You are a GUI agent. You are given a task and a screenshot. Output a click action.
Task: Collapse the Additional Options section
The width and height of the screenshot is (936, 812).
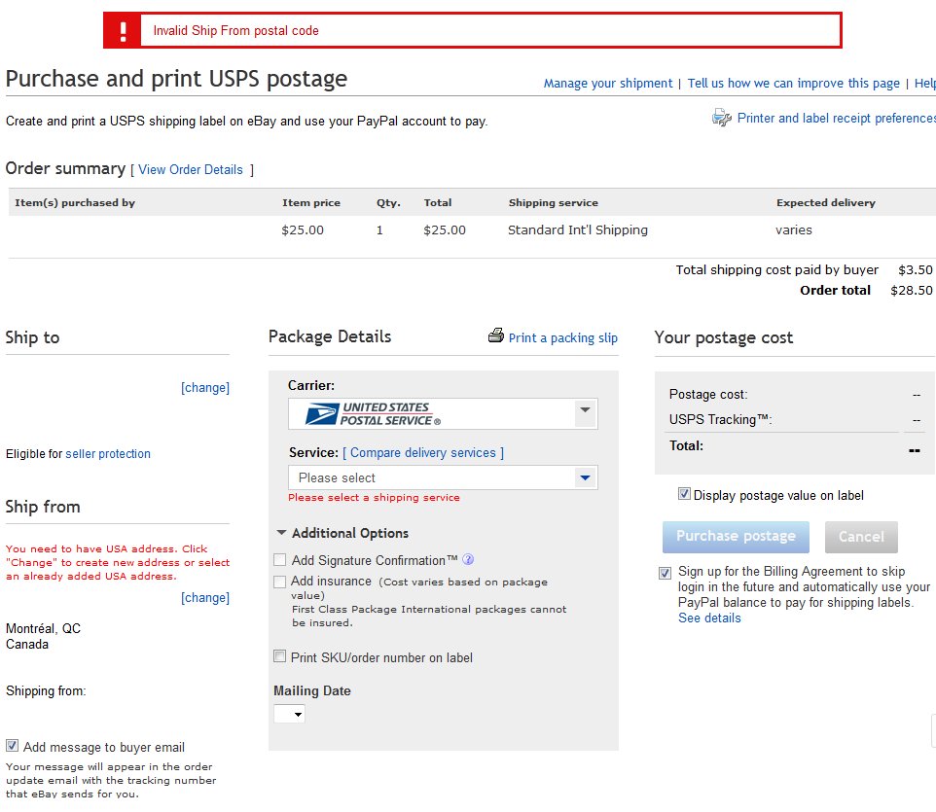pos(281,533)
